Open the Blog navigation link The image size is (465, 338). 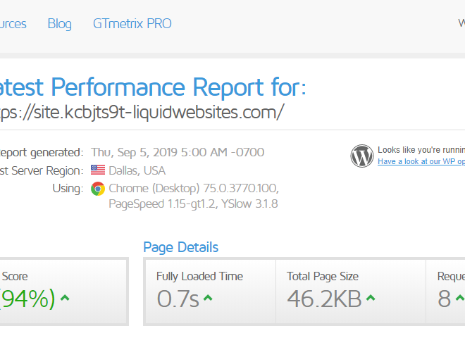[x=60, y=24]
